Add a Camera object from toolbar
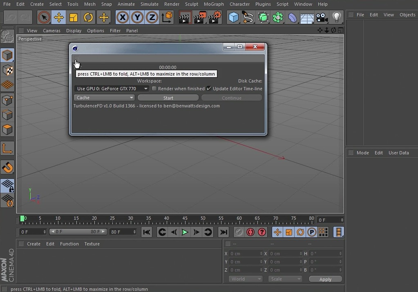The height and width of the screenshot is (292, 418). pyautogui.click(x=322, y=18)
